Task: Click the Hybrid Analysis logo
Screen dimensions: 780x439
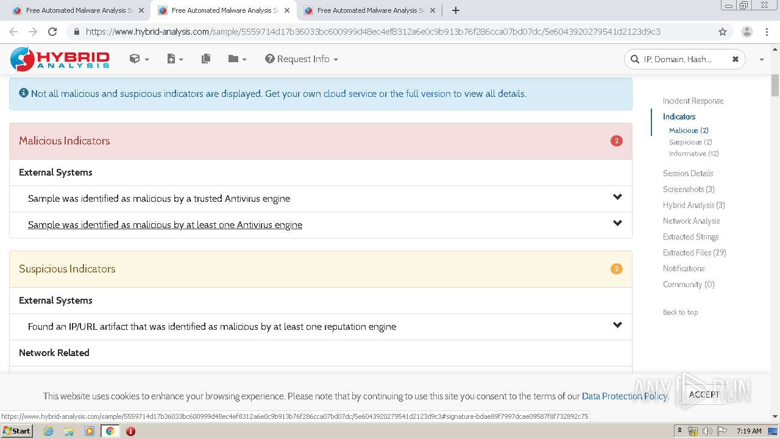Action: tap(60, 59)
